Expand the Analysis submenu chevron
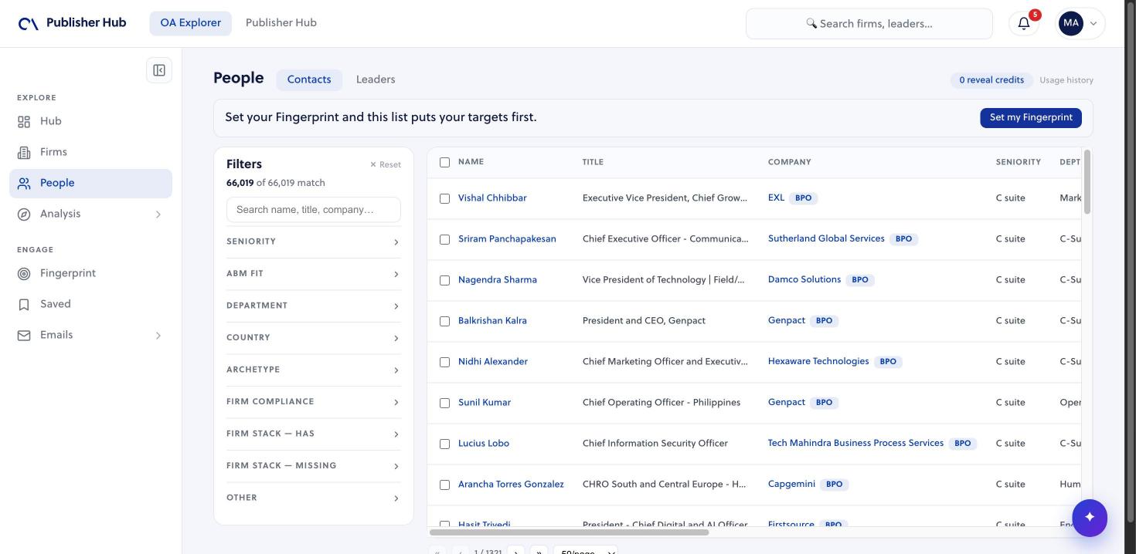The width and height of the screenshot is (1136, 554). point(158,215)
